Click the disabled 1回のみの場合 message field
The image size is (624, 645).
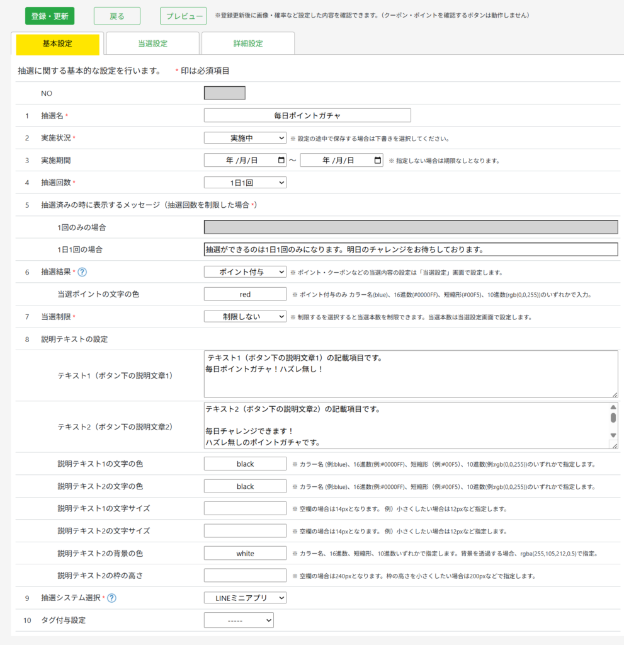click(411, 227)
